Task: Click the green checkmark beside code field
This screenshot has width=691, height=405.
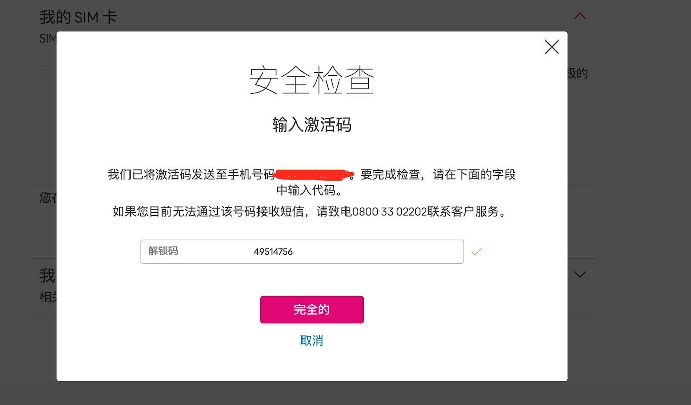Action: point(477,251)
